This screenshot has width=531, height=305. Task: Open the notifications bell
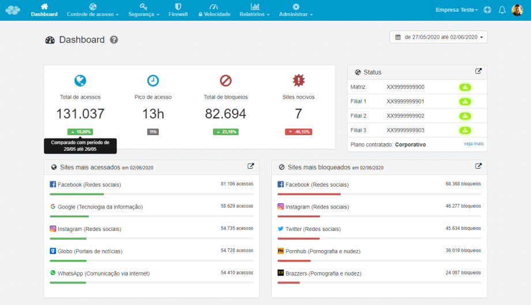[502, 10]
